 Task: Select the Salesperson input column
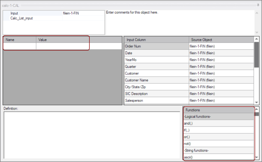coord(156,100)
